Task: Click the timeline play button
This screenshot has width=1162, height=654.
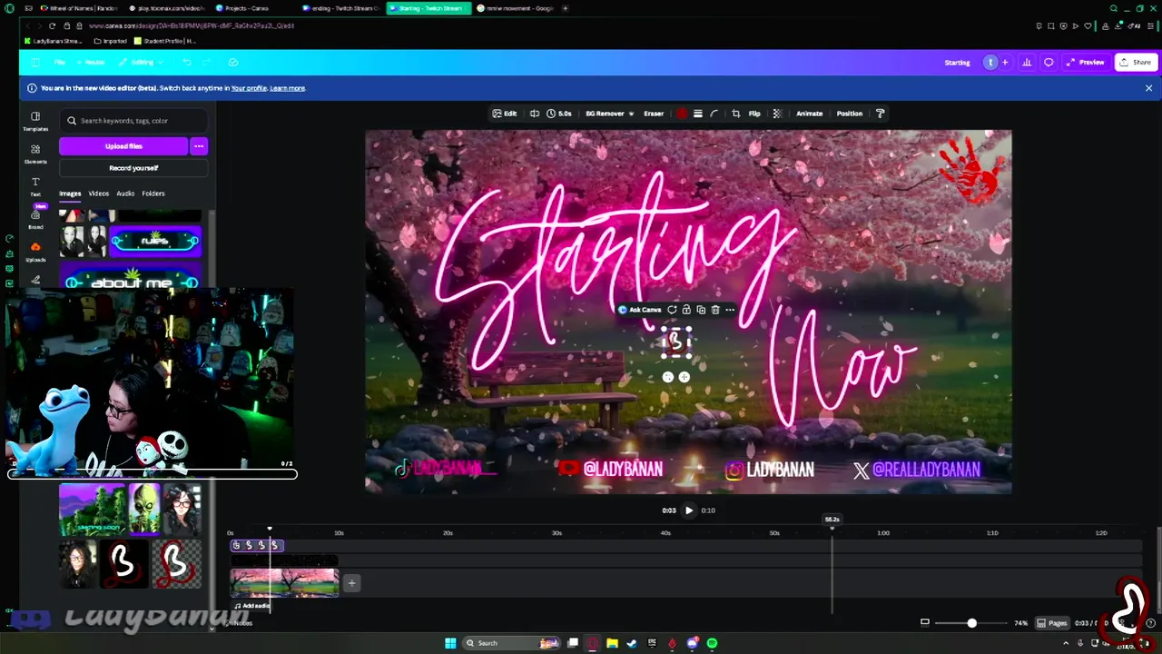Action: click(689, 510)
